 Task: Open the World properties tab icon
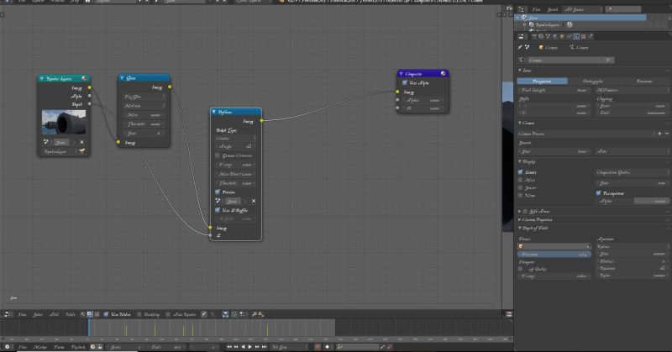555,36
